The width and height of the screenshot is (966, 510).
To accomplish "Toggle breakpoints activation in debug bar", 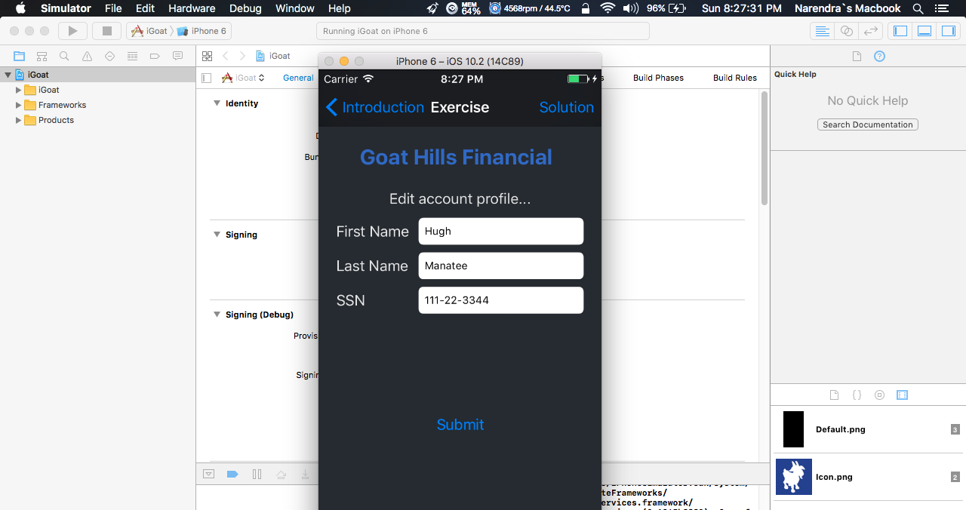I will tap(232, 474).
